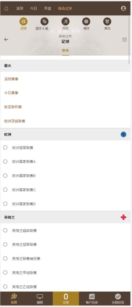Select 欧洲冠军联赛 radio button
Viewport: 132px width, 307px height.
[x=5, y=148]
